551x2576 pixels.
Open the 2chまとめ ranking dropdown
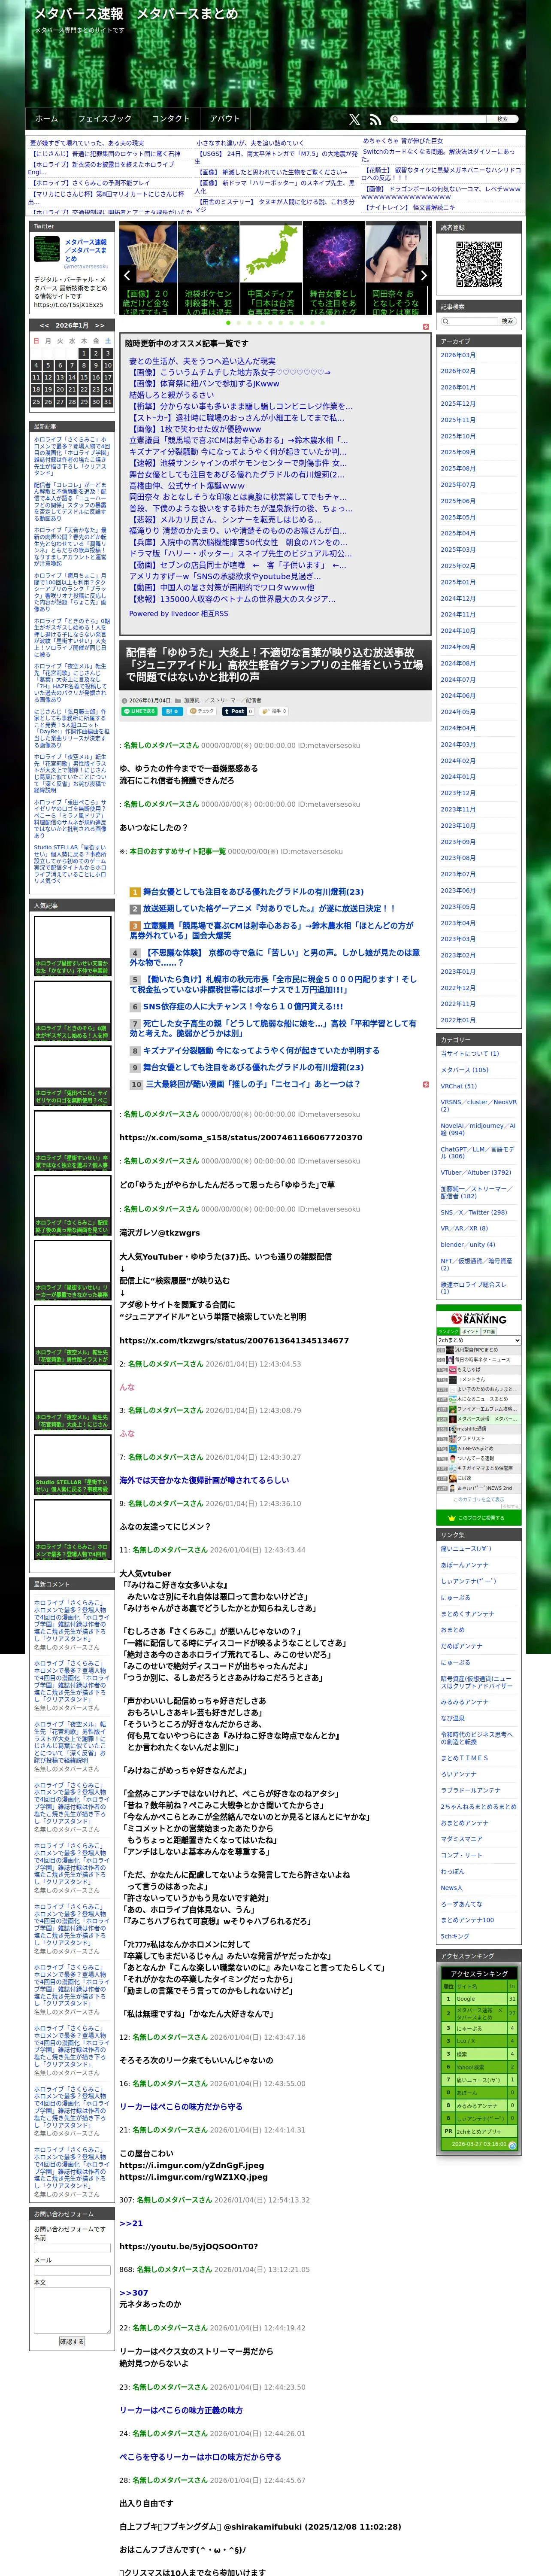point(478,1340)
